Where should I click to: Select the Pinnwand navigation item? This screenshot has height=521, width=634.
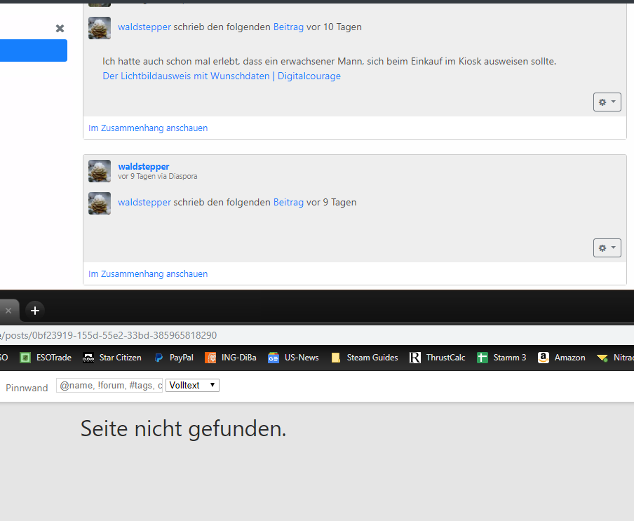tap(27, 388)
